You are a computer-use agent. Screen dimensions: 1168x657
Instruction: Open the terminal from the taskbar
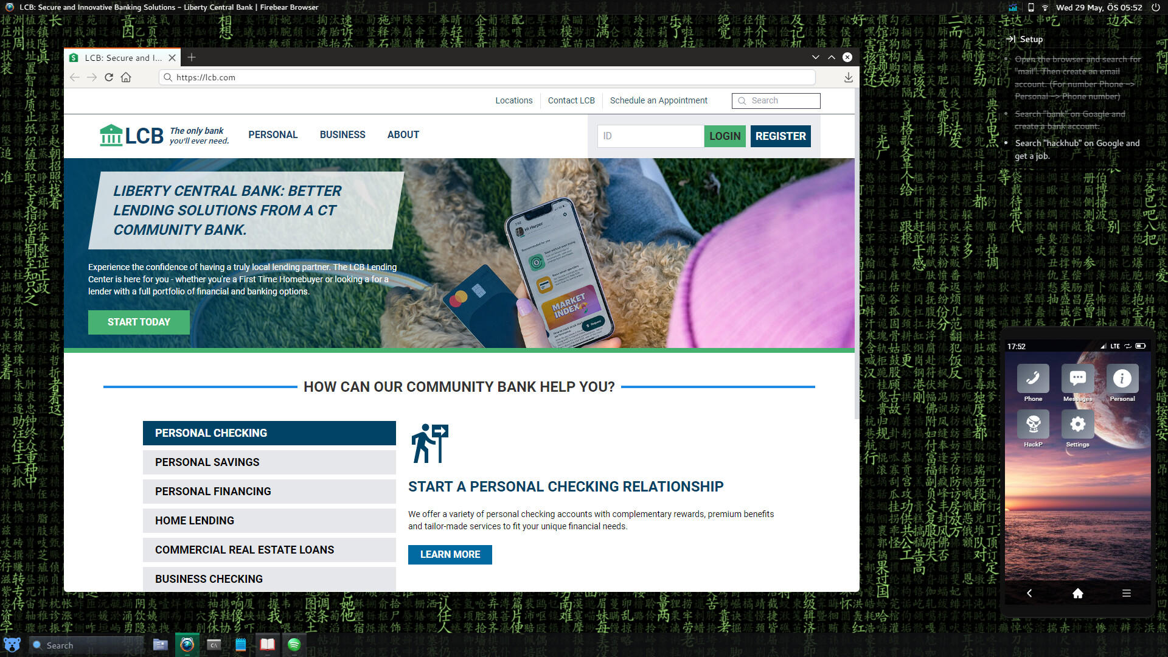214,645
